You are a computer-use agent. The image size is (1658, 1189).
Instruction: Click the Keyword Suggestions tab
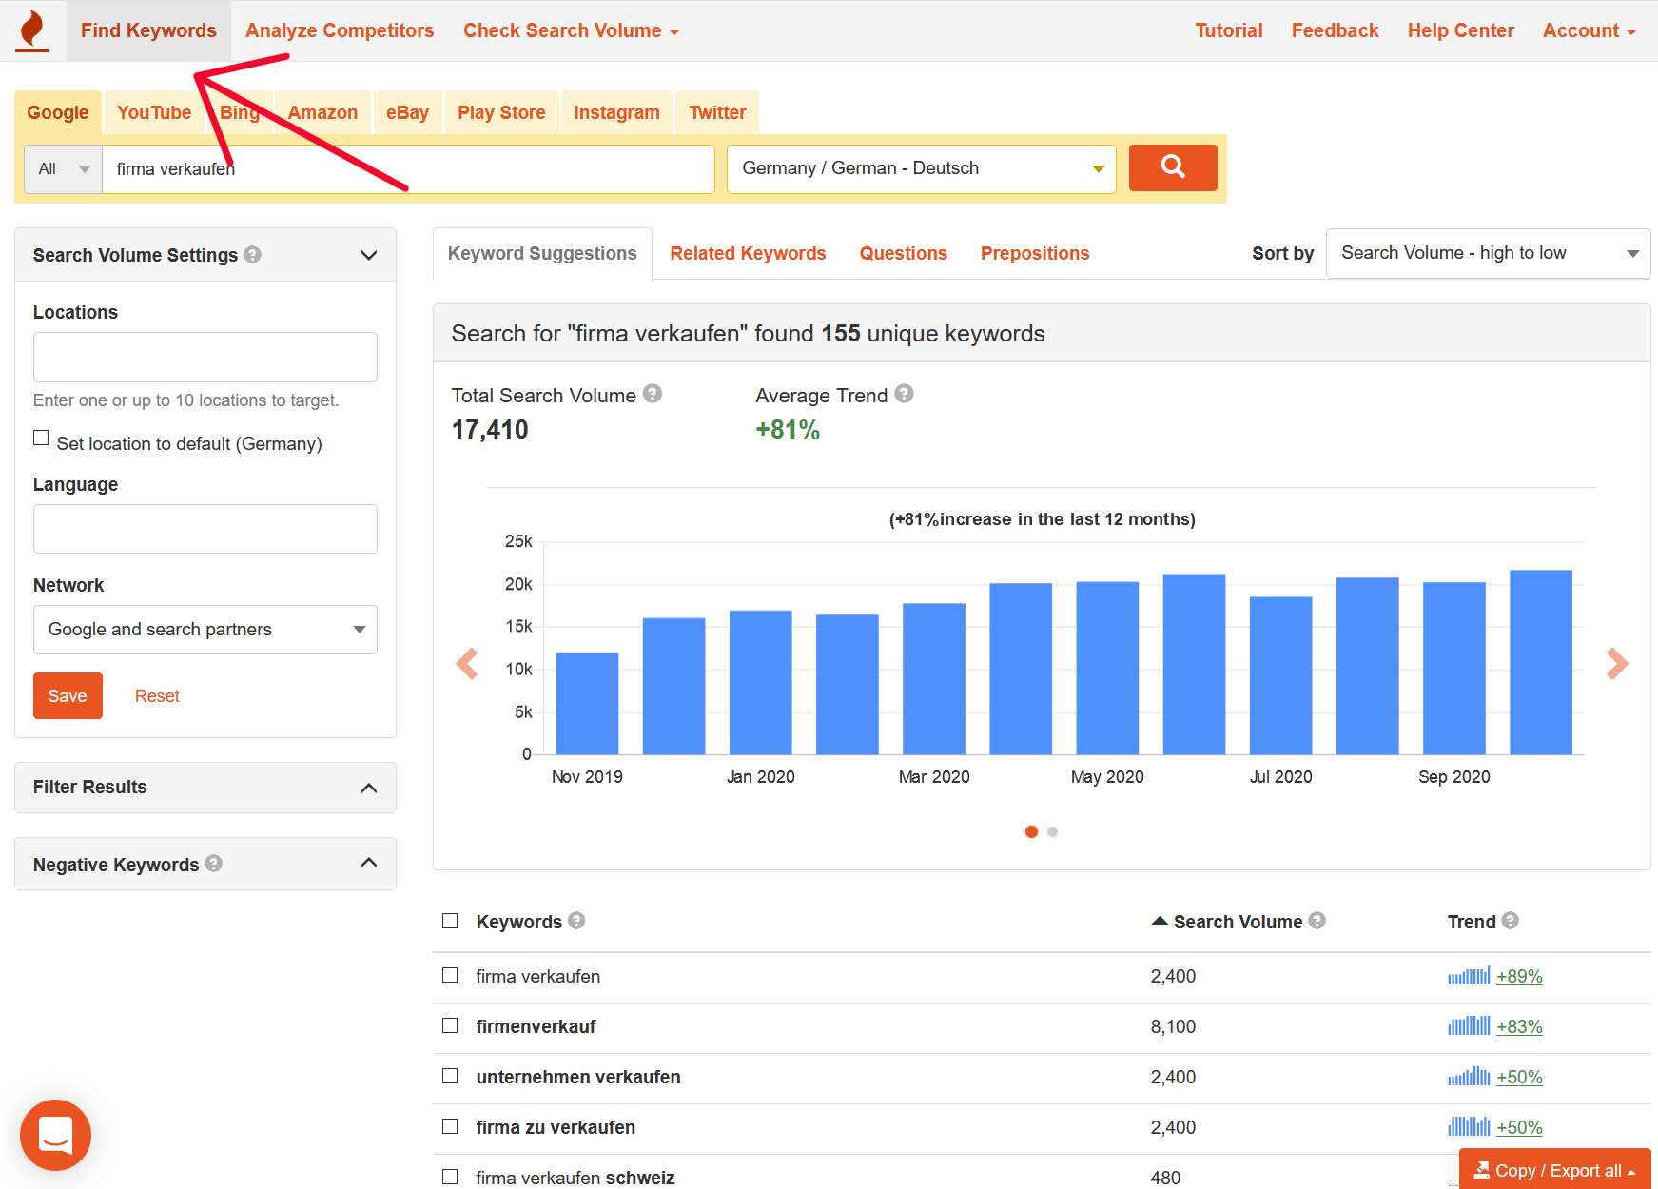[x=542, y=253]
